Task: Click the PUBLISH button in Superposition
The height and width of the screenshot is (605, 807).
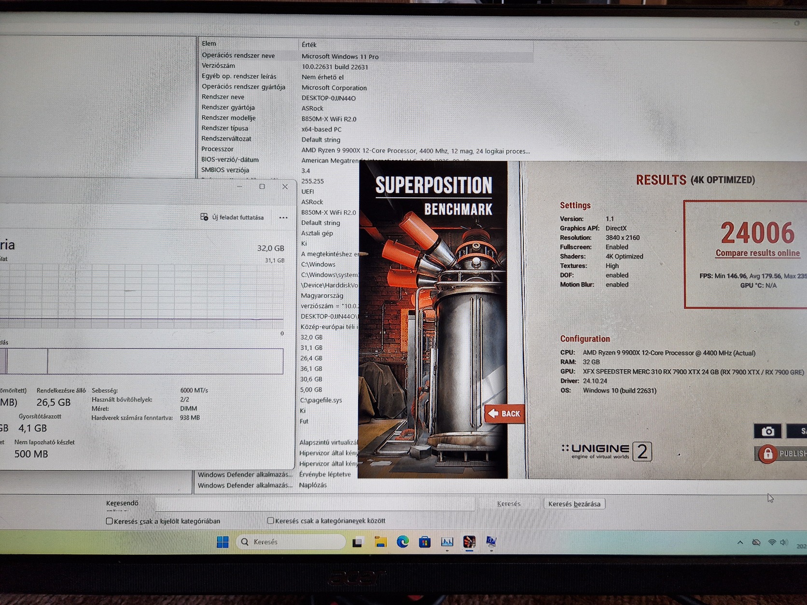Action: pyautogui.click(x=781, y=454)
